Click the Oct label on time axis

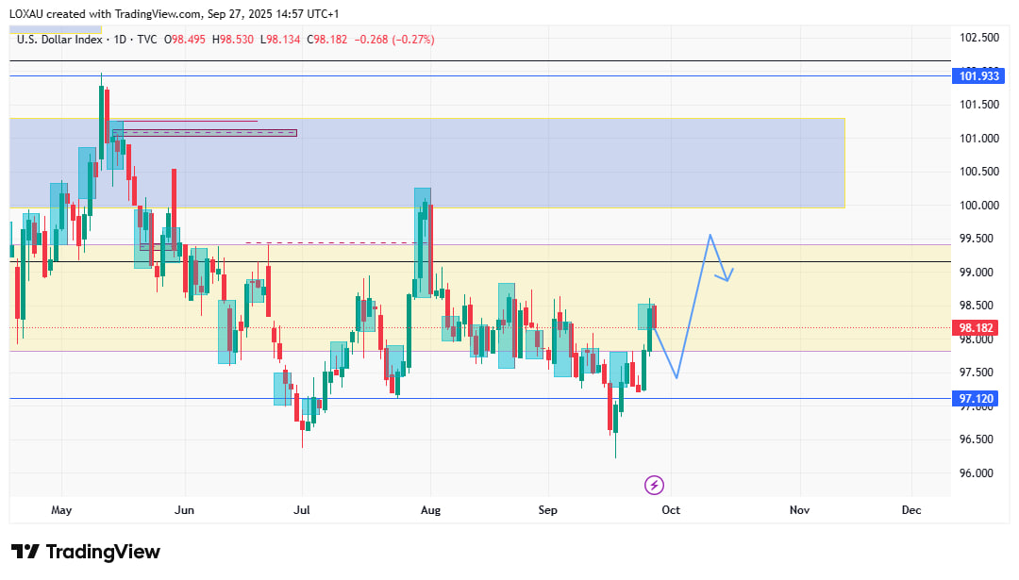[x=671, y=510]
